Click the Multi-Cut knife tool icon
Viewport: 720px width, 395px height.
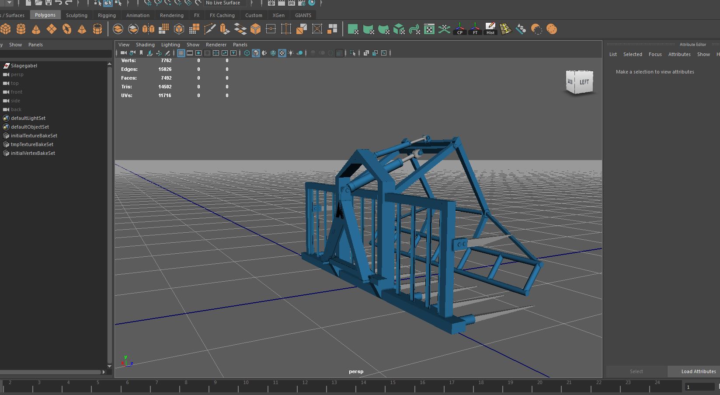pyautogui.click(x=210, y=29)
